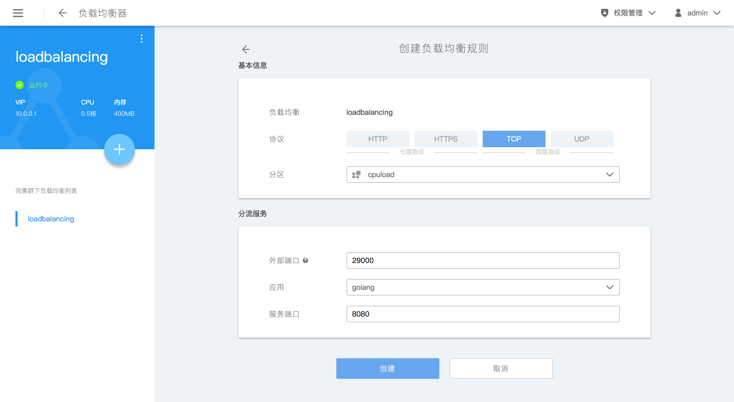This screenshot has height=402, width=734.
Task: Select the TCP protocol option
Action: (514, 139)
